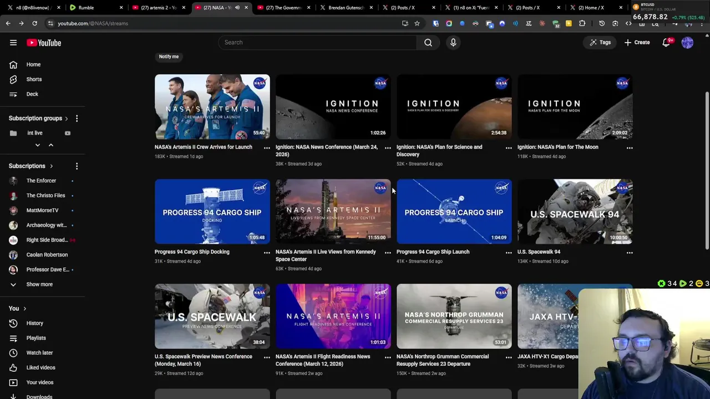Open the YouTube hamburger guide menu
The width and height of the screenshot is (710, 399).
point(13,43)
